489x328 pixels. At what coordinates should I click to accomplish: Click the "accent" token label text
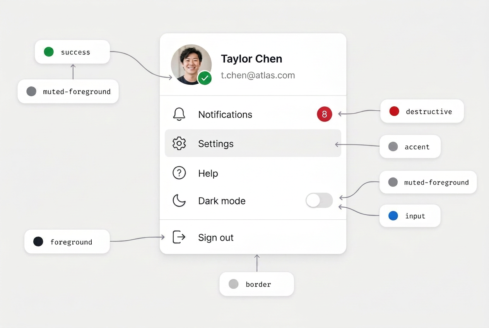point(417,147)
